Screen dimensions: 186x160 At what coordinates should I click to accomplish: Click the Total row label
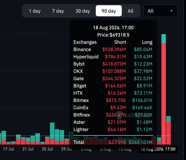click(x=79, y=142)
